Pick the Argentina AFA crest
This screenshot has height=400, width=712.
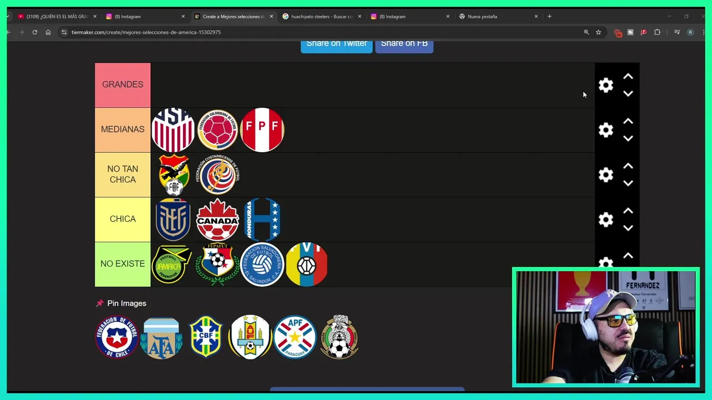point(161,338)
